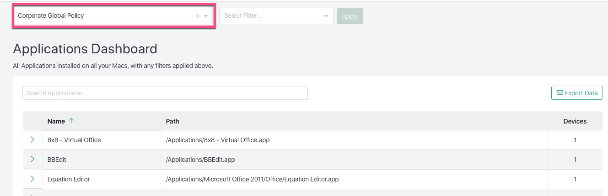Sort by the Path column header
The width and height of the screenshot is (608, 196).
tap(172, 121)
